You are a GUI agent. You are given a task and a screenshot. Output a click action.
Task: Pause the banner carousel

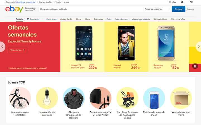pyautogui.click(x=195, y=66)
